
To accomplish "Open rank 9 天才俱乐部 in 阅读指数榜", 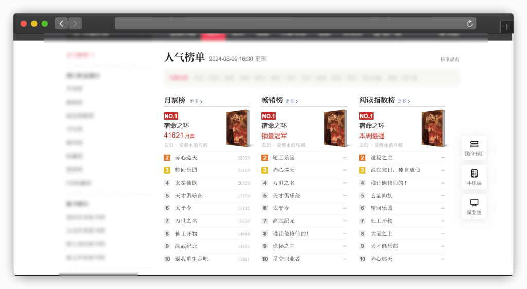I will pos(384,246).
